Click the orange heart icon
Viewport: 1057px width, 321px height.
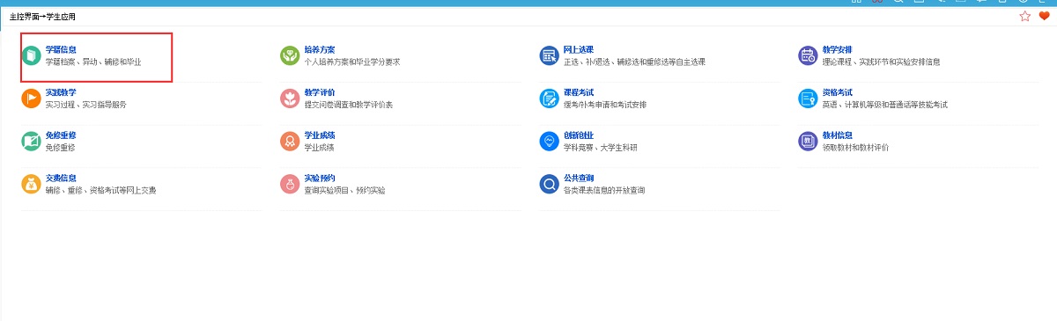1045,17
